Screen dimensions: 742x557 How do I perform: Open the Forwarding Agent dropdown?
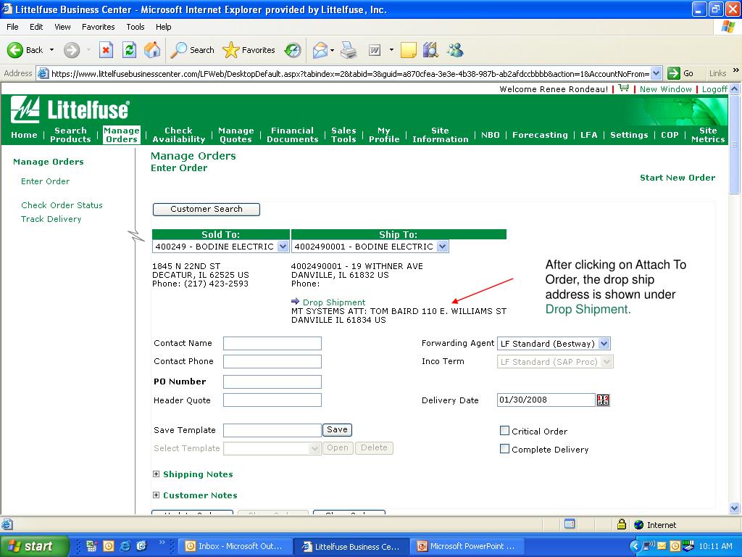coord(604,343)
